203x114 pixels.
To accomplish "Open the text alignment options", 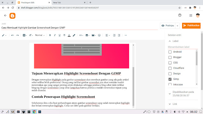I will coord(108,35).
